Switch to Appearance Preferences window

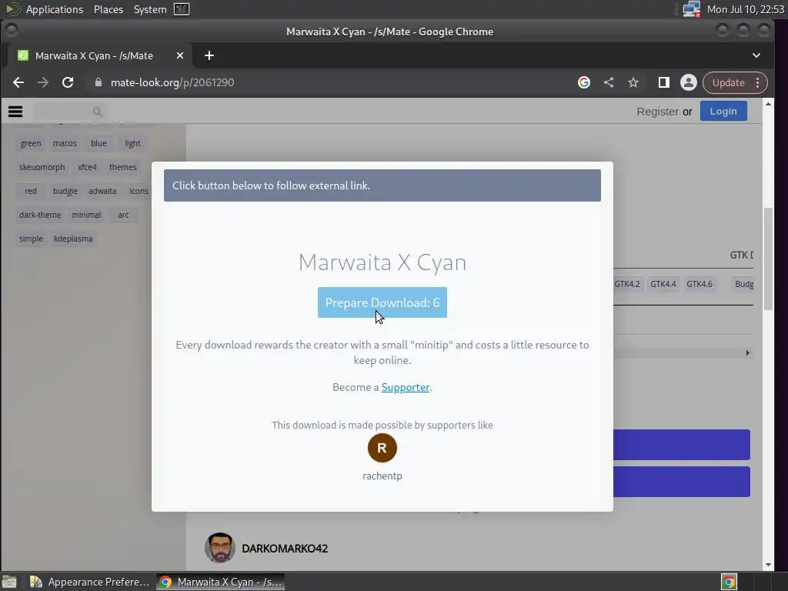coord(91,582)
